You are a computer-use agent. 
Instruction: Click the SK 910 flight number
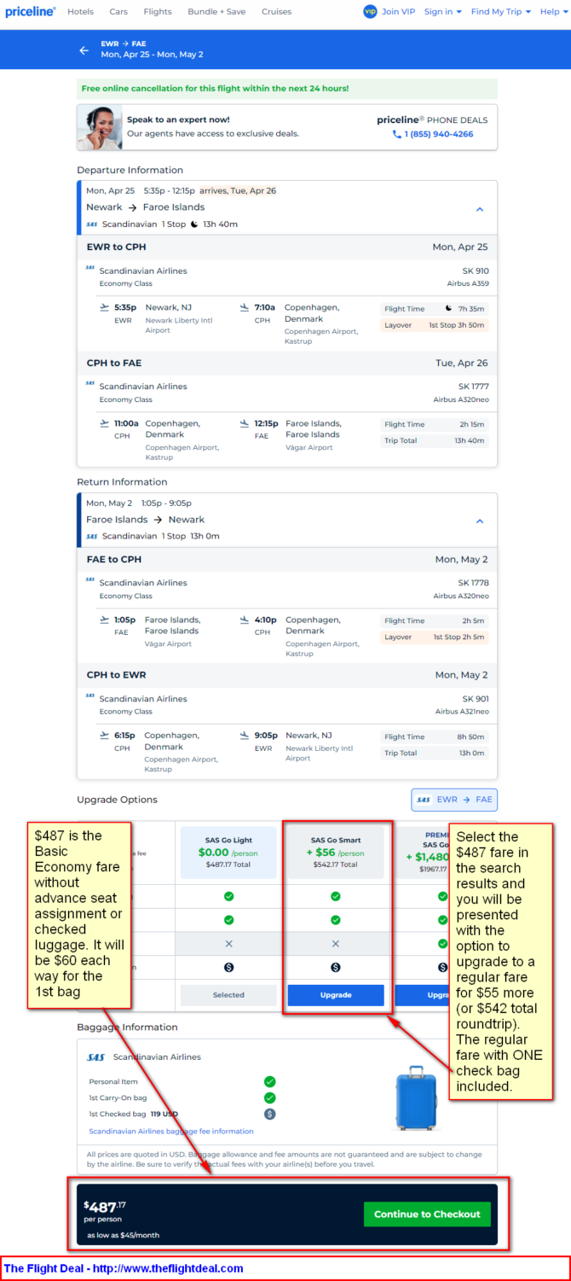(476, 271)
